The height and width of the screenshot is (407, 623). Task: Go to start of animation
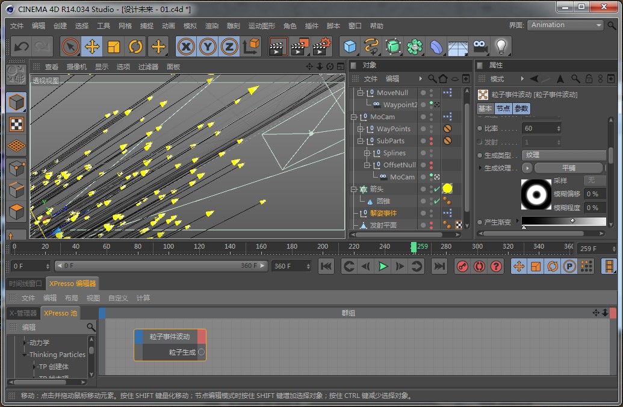[326, 266]
